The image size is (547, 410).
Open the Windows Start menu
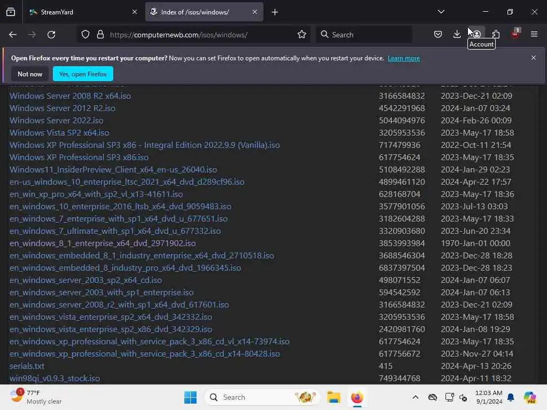(x=191, y=397)
